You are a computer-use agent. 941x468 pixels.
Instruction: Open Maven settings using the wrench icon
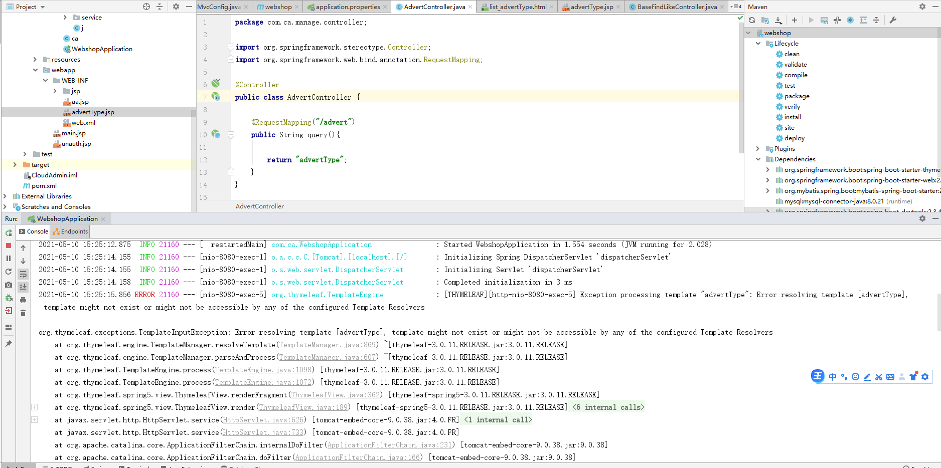(x=893, y=20)
